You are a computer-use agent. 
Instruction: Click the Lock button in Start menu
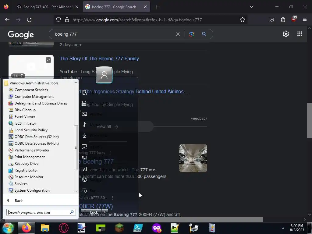[91, 212]
